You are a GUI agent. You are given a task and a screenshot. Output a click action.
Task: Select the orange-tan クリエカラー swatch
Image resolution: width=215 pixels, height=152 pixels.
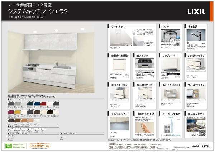point(24,120)
